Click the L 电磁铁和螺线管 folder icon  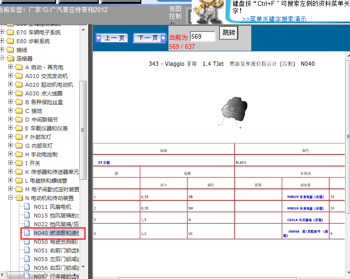point(19,180)
